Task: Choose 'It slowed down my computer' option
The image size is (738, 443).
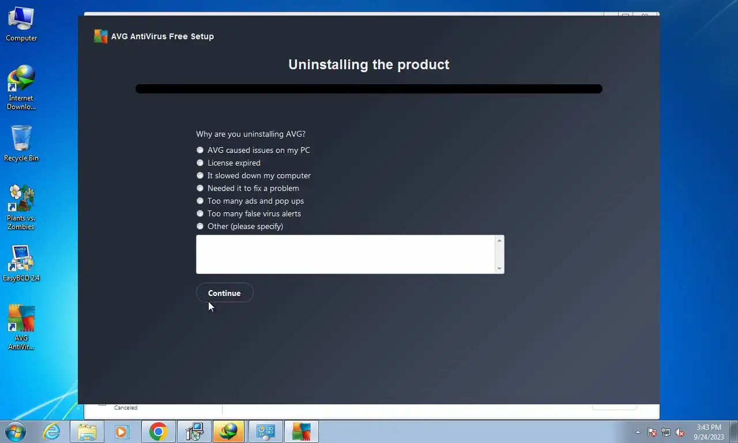Action: [200, 175]
